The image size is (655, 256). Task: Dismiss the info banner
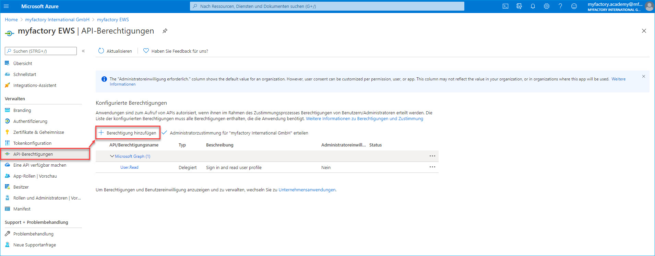coord(644,76)
